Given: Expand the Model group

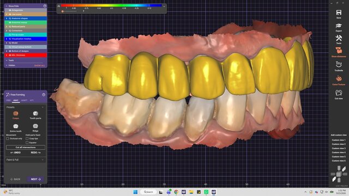Looking at the screenshot, I should point(7,43).
